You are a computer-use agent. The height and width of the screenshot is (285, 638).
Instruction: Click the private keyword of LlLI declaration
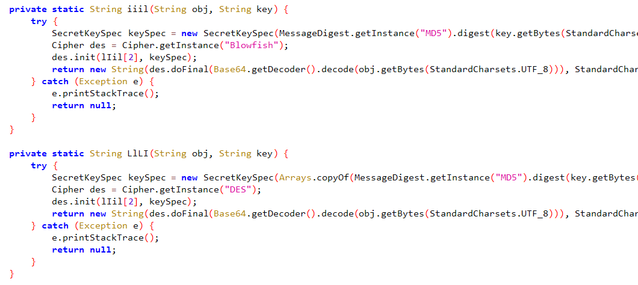click(x=28, y=154)
